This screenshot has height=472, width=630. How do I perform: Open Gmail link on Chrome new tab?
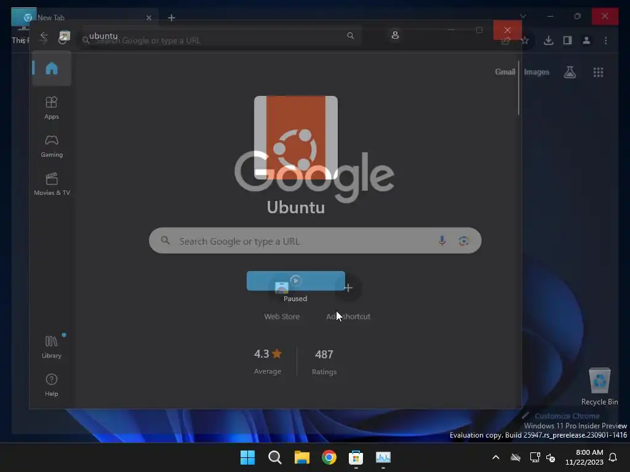point(504,72)
